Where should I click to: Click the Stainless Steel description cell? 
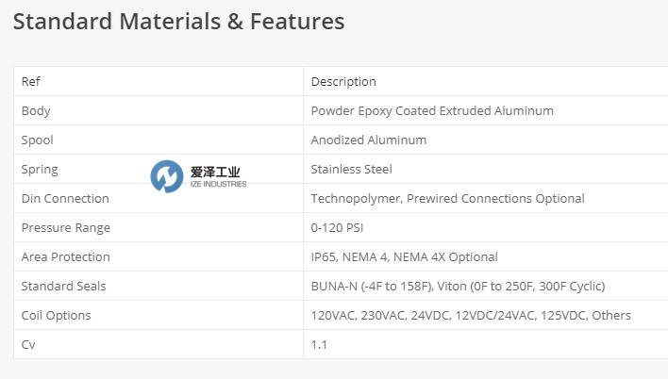(x=352, y=170)
